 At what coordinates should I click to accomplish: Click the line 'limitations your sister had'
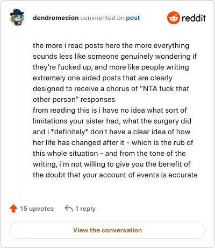(112, 121)
